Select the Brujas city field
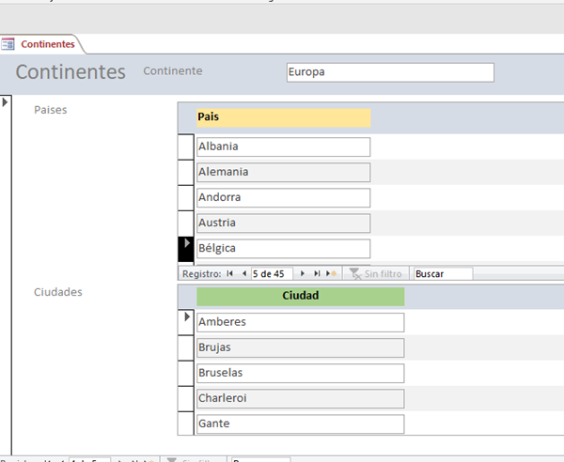Viewport: 564px width, 462px height. (x=301, y=347)
